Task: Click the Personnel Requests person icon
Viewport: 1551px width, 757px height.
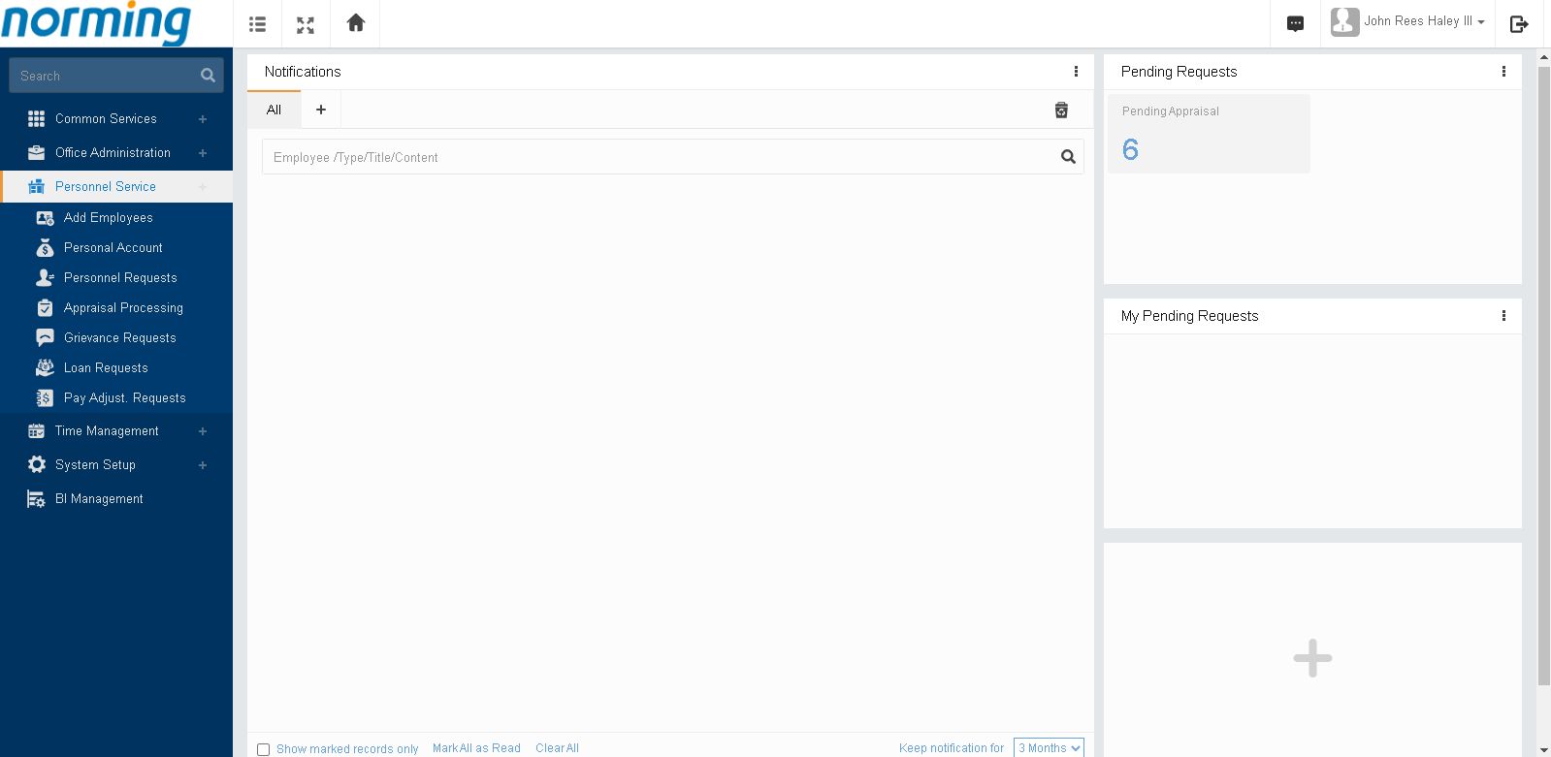Action: tap(45, 278)
